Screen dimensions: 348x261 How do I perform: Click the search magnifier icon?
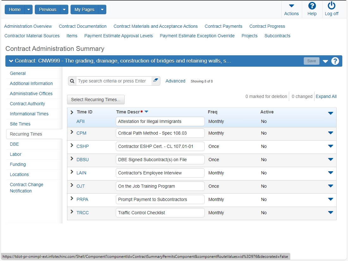[x=72, y=81]
